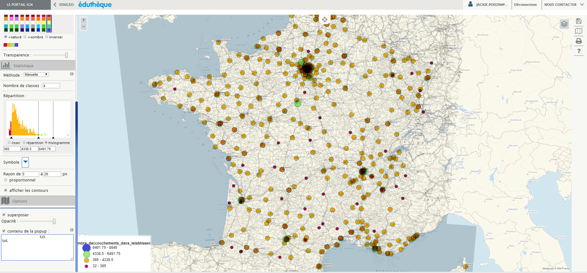Check the inverser checkbox
The image size is (587, 273).
(x=47, y=37)
